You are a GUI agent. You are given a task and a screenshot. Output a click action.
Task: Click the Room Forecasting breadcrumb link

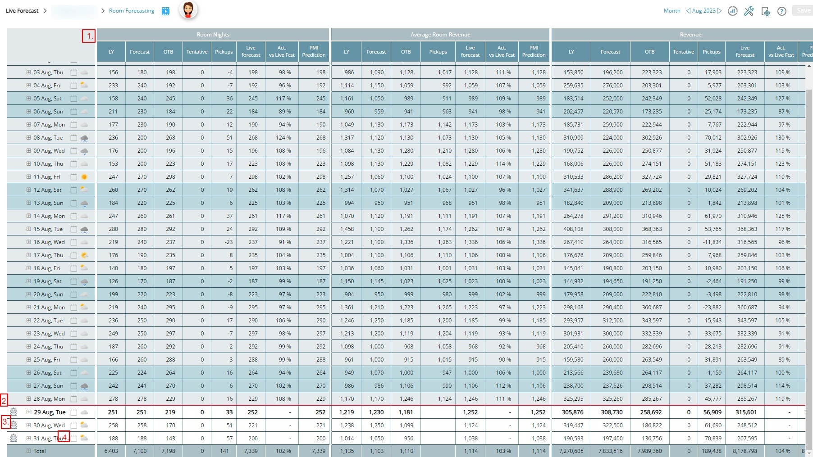click(131, 10)
